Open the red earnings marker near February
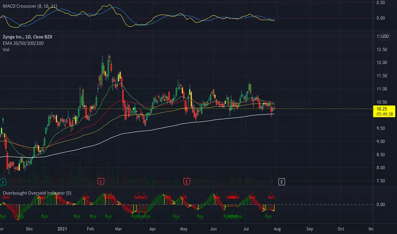The width and height of the screenshot is (397, 234). click(101, 182)
